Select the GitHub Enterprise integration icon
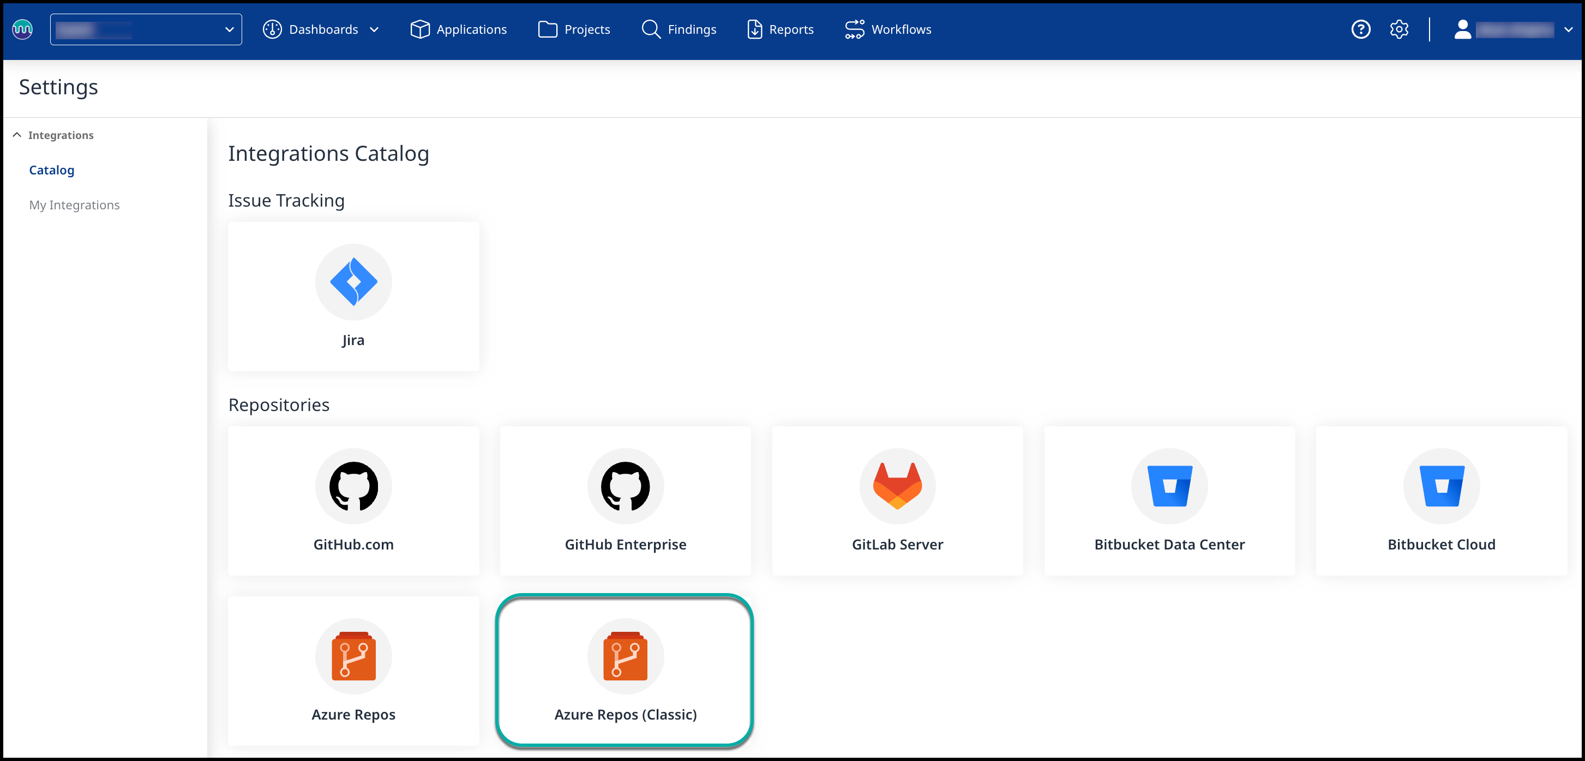Image resolution: width=1585 pixels, height=761 pixels. [625, 486]
